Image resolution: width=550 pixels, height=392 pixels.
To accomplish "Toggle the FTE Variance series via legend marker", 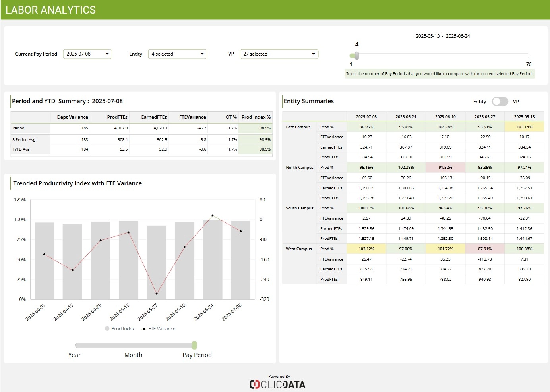I will (x=145, y=328).
